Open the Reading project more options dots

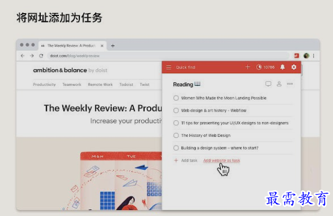pyautogui.click(x=290, y=84)
